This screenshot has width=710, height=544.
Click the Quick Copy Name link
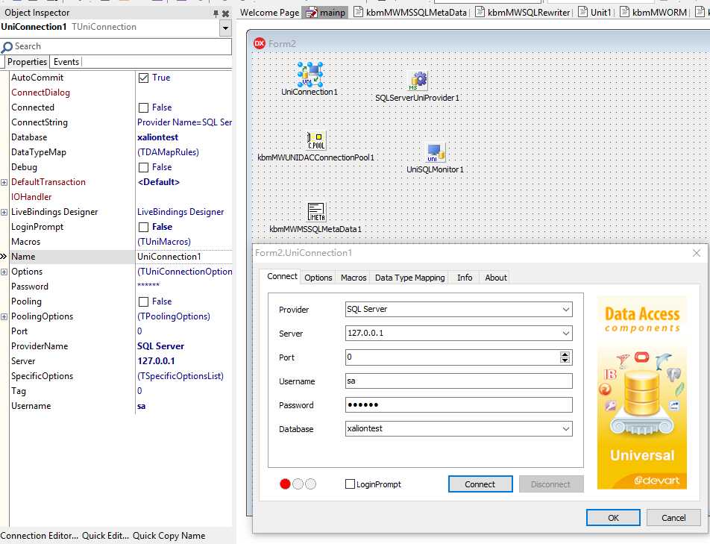coord(169,536)
